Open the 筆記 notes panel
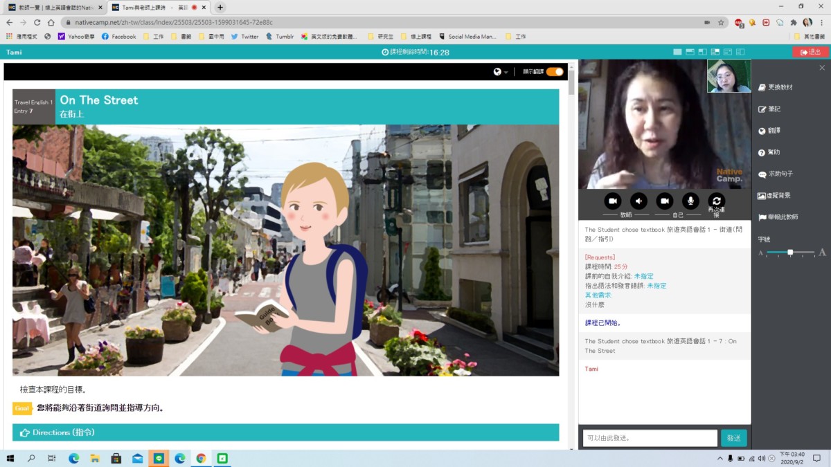Viewport: 831px width, 467px height. pos(769,109)
